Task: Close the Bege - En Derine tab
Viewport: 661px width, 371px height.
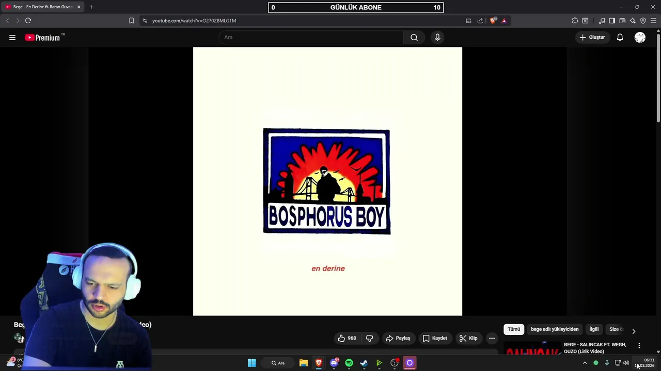Action: click(x=78, y=7)
